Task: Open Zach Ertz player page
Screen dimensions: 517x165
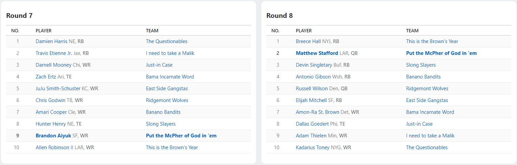Action: [x=46, y=77]
